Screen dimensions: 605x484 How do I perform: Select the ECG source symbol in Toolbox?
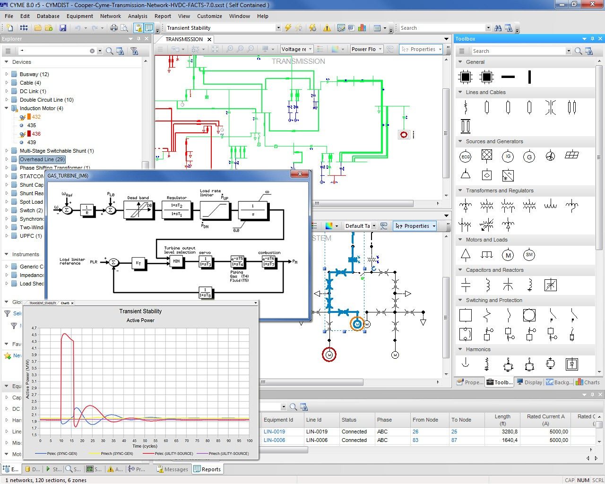466,156
